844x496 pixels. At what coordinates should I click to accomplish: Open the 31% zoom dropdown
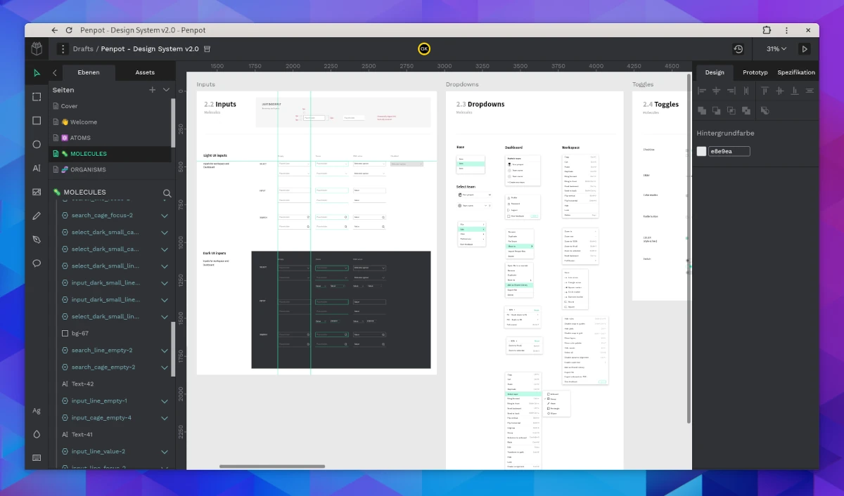(776, 49)
